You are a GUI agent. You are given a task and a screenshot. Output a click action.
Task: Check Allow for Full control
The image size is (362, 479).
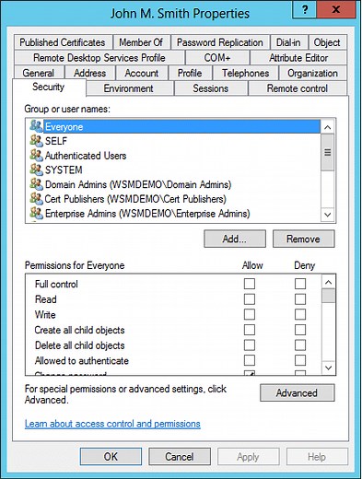click(x=250, y=284)
